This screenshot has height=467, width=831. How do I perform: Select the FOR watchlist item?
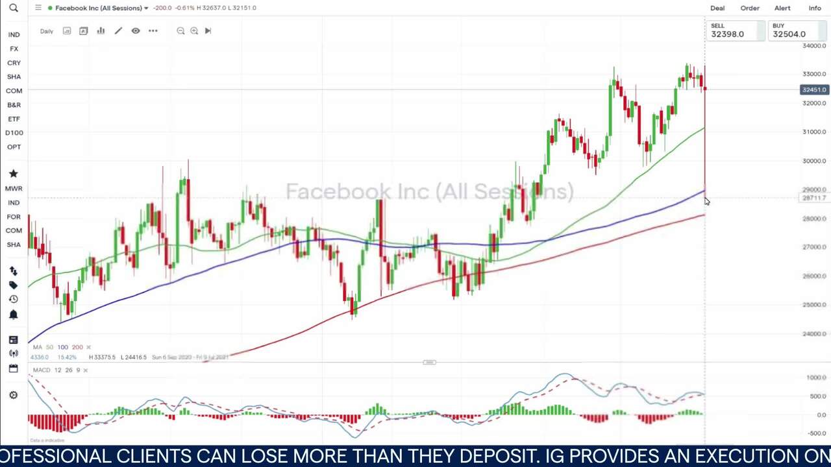(x=14, y=217)
